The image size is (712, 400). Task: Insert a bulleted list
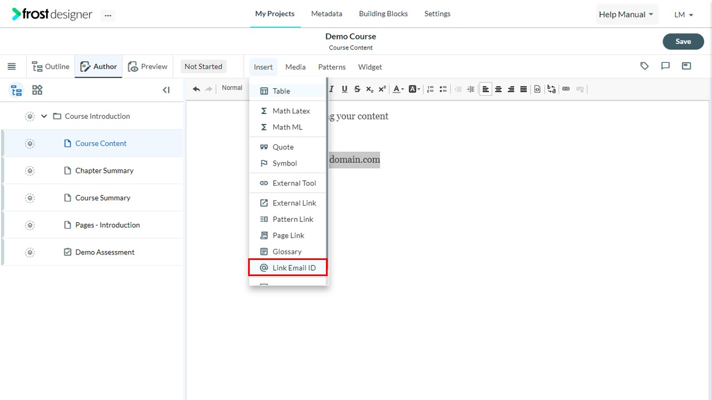[443, 89]
